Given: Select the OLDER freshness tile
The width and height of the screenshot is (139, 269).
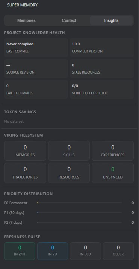Looking at the screenshot, I should 118,251.
